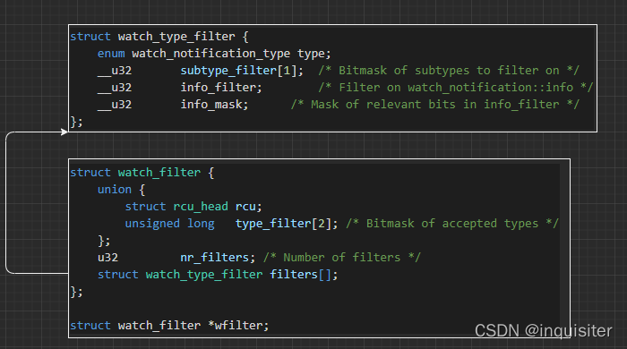627x349 pixels.
Task: Click the nr_filters member name
Action: [x=217, y=258]
